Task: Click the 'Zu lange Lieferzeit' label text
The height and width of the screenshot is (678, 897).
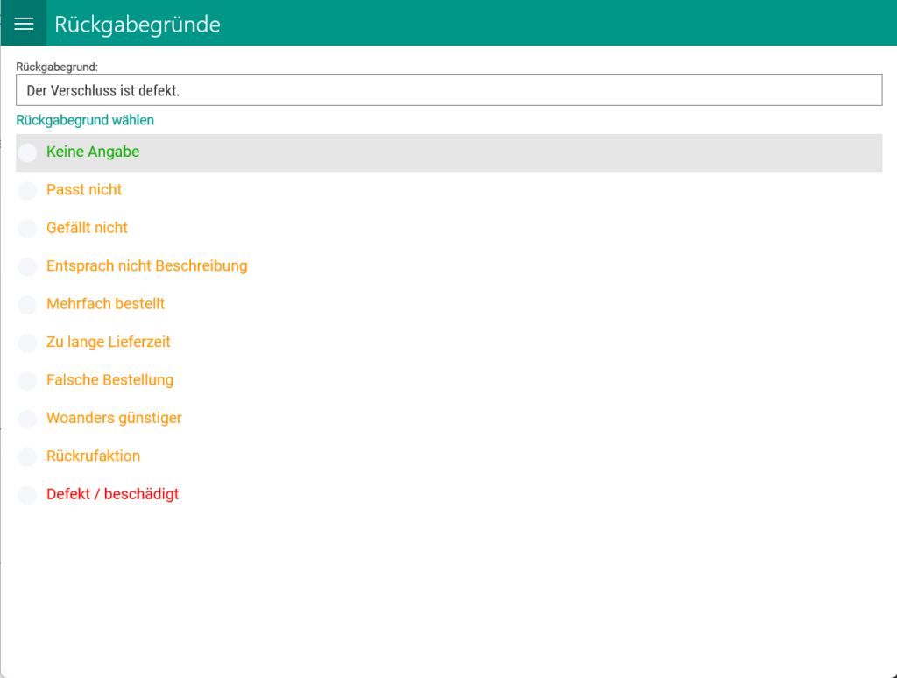Action: coord(108,342)
